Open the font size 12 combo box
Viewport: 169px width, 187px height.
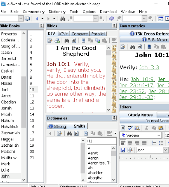167,135
